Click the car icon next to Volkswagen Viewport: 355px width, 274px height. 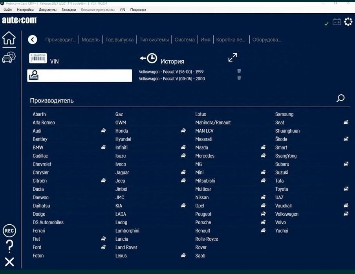(x=346, y=213)
